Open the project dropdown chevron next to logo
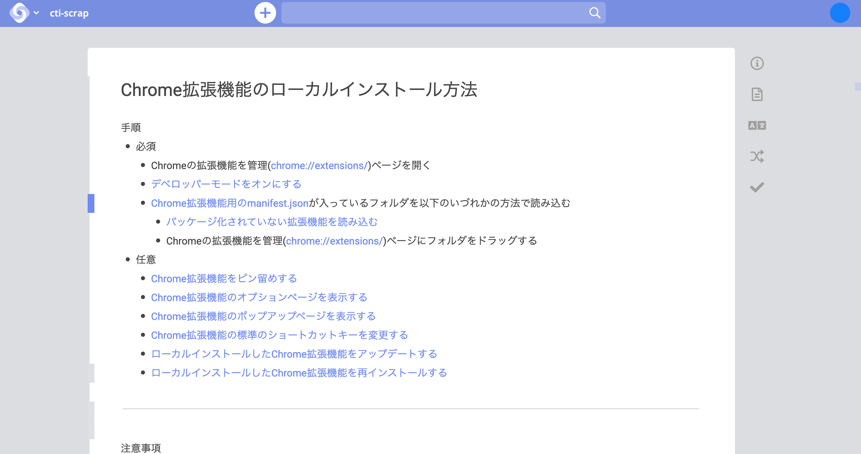Image resolution: width=861 pixels, height=454 pixels. [x=36, y=13]
